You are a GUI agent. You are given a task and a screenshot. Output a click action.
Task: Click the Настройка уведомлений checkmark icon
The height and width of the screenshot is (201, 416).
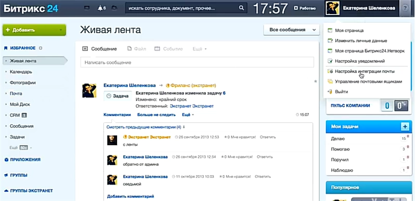pos(330,61)
